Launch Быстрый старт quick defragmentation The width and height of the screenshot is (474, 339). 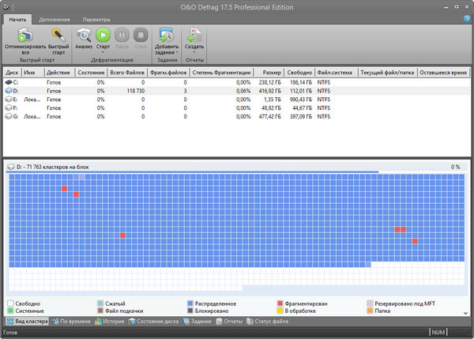click(x=59, y=35)
